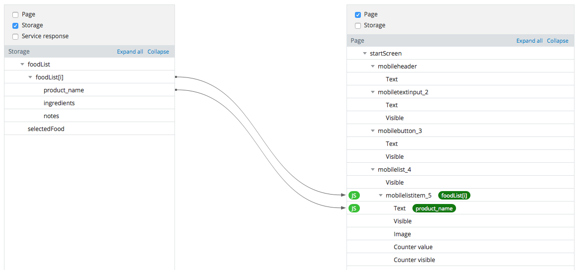Image resolution: width=578 pixels, height=270 pixels.
Task: Click the foodList[i] green mapping badge
Action: tap(454, 196)
